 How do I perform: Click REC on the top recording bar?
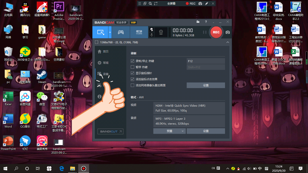pyautogui.click(x=191, y=3)
